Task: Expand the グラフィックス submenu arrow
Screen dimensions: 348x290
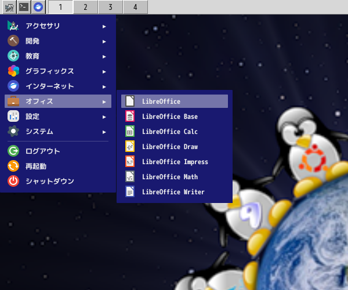Action: (x=104, y=72)
